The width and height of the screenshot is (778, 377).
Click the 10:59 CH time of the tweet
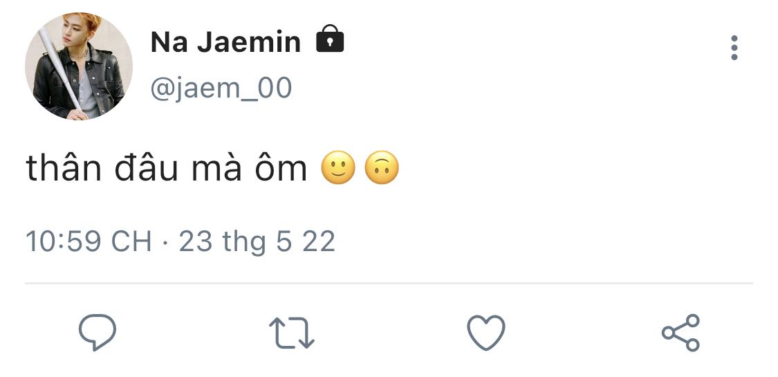tap(89, 241)
